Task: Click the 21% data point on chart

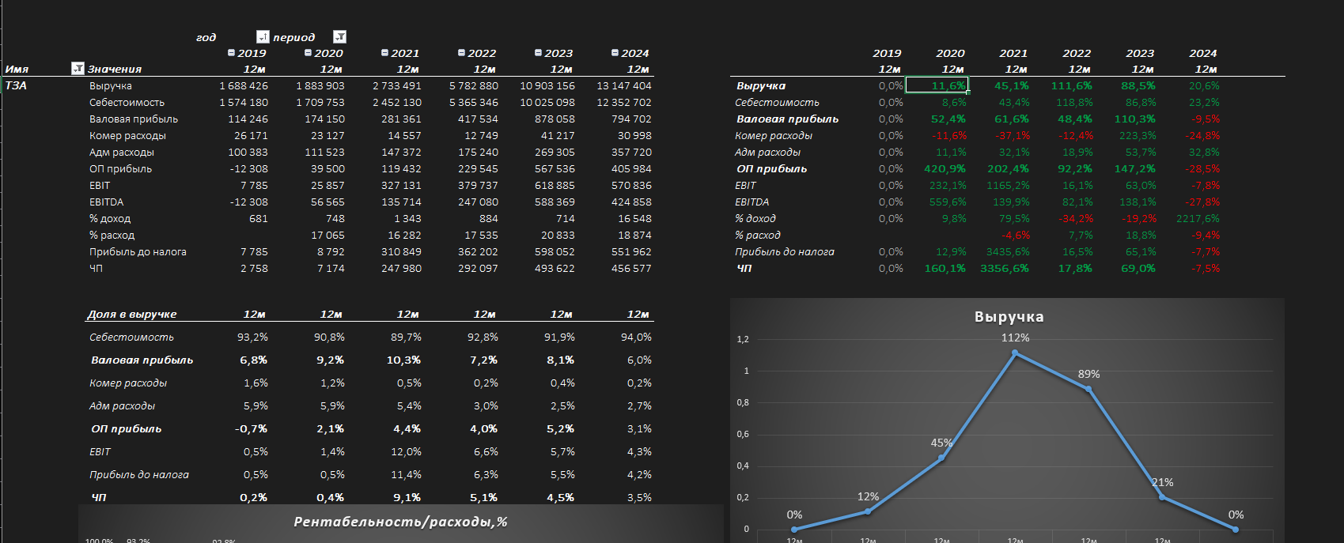Action: point(1162,496)
